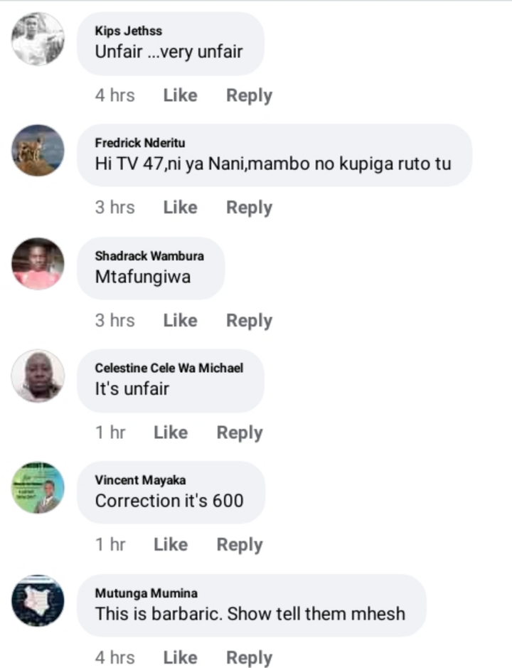The height and width of the screenshot is (668, 512).
Task: Reply to Fredrick Nderitu's comment
Action: click(249, 208)
